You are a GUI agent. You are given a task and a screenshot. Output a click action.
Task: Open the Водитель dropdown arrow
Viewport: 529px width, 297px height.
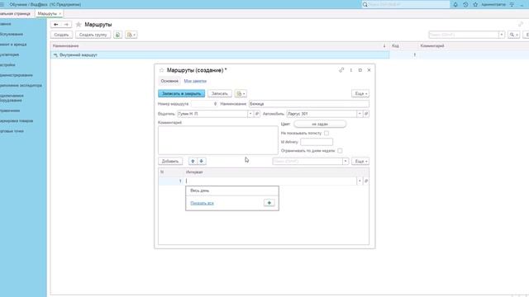(250, 114)
